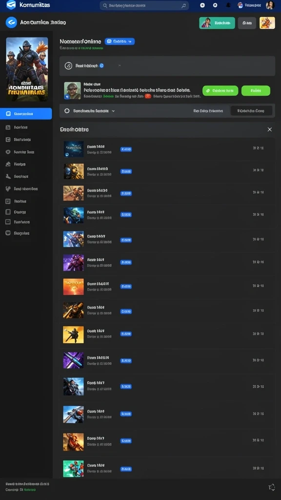Open the dark tab on filter bar right
Image resolution: width=281 pixels, height=500 pixels.
[251, 111]
